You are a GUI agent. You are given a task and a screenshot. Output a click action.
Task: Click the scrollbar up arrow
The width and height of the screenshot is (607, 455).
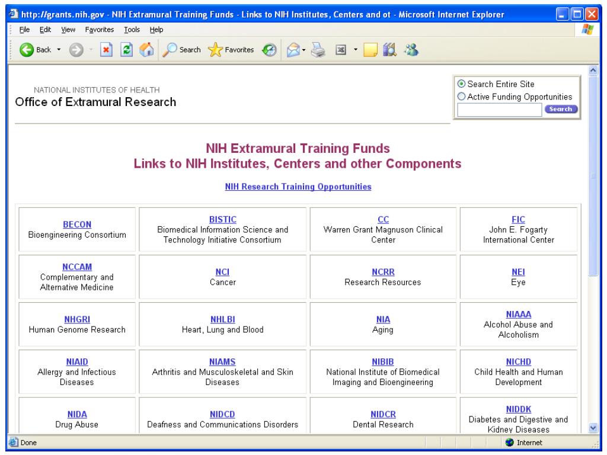pos(593,71)
